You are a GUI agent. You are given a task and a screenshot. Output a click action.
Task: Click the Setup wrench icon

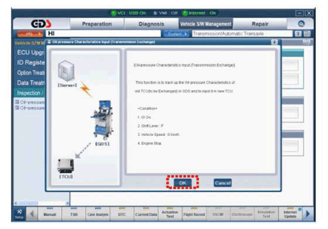coord(19,214)
